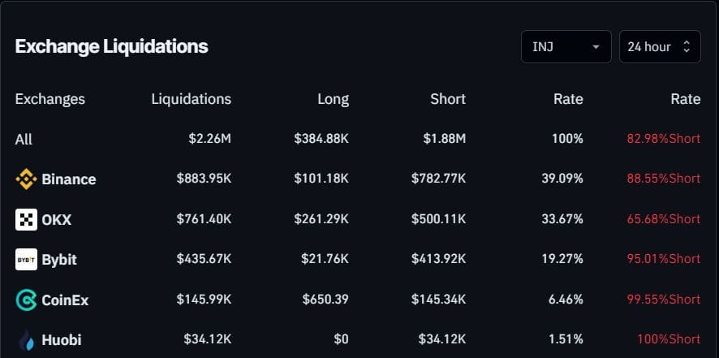Open the Bybit exchange link
Screen dimensions: 719x358
[59, 260]
